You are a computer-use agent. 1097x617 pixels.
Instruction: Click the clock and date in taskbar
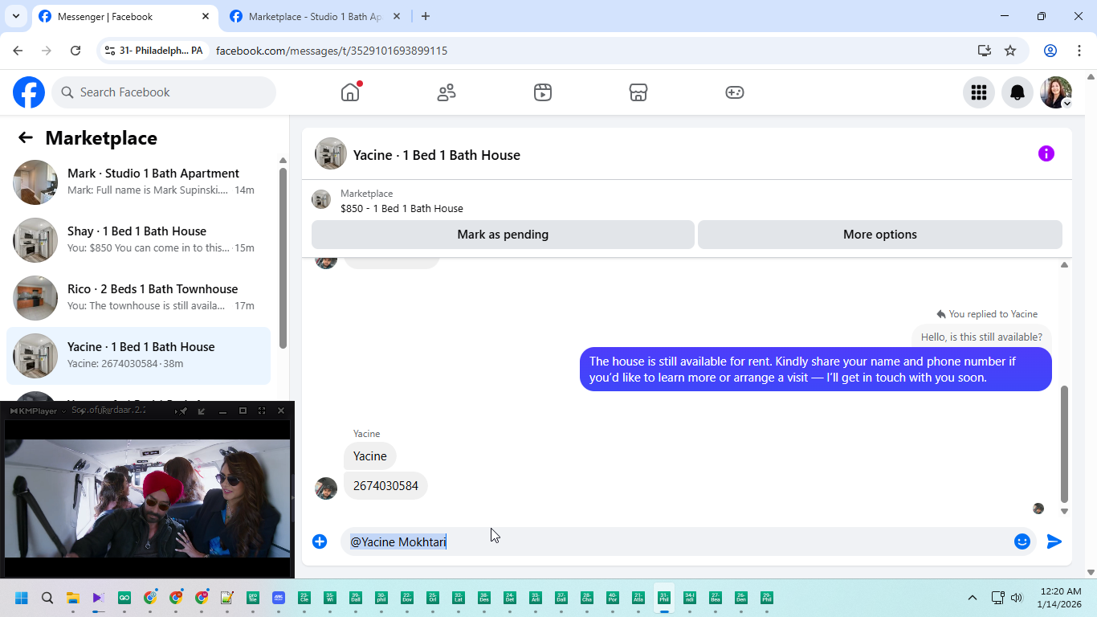click(1059, 598)
